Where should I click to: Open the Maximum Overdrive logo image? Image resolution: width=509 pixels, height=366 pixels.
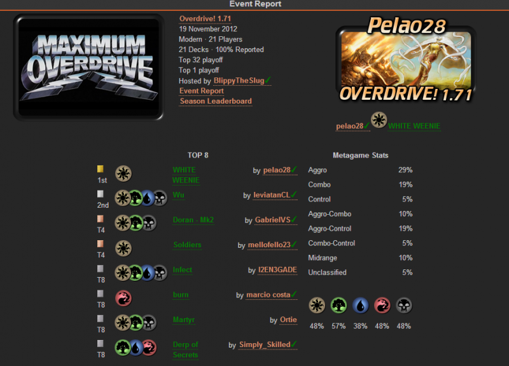(88, 67)
